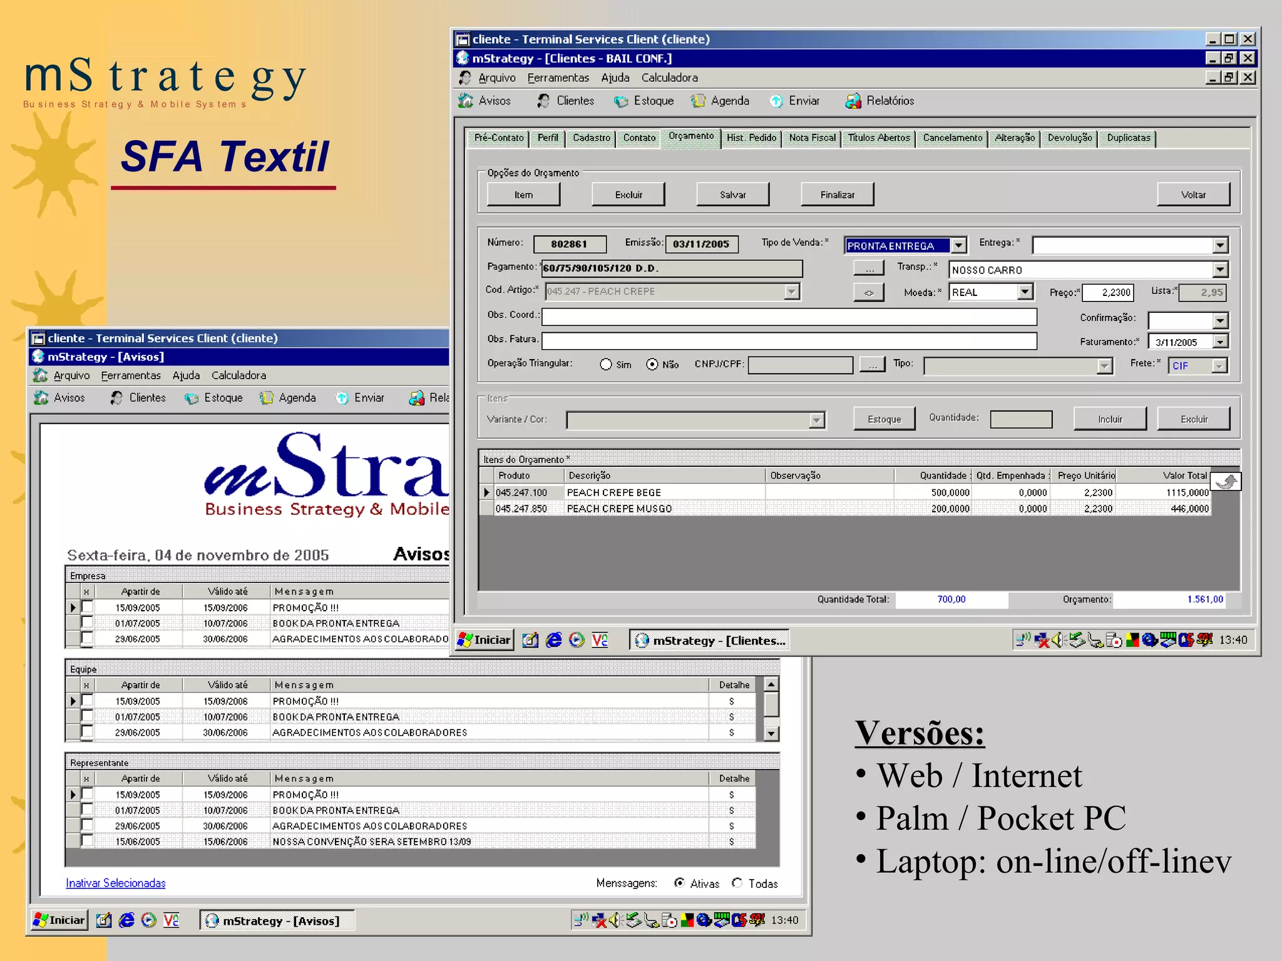Image resolution: width=1282 pixels, height=961 pixels.
Task: Click the Incluir button
Action: click(x=1110, y=419)
